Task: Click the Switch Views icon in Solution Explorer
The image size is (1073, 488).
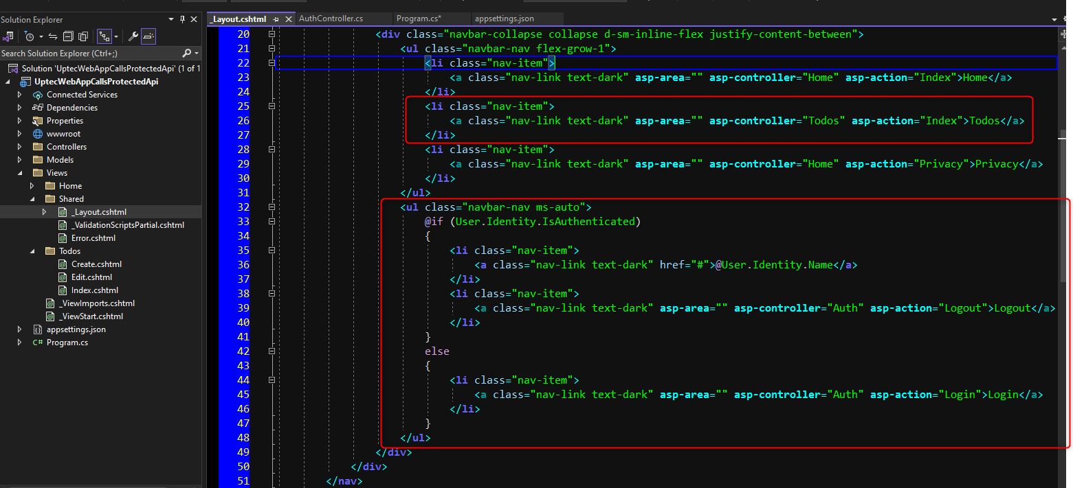Action: [8, 36]
